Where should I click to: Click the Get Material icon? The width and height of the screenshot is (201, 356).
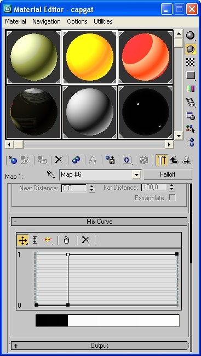[x=12, y=160]
